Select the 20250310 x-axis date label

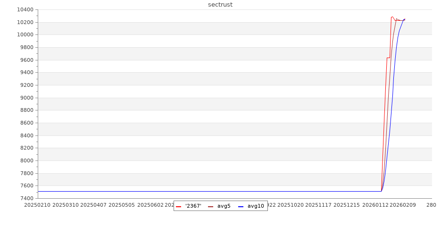pos(65,205)
